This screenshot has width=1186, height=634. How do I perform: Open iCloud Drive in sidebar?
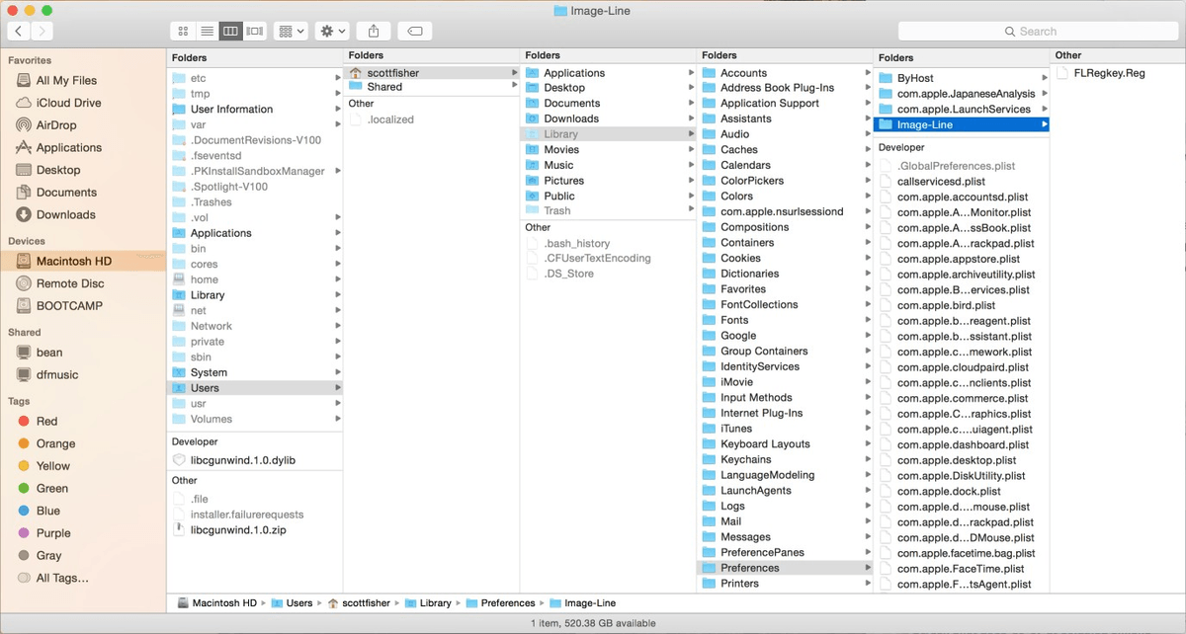coord(68,103)
